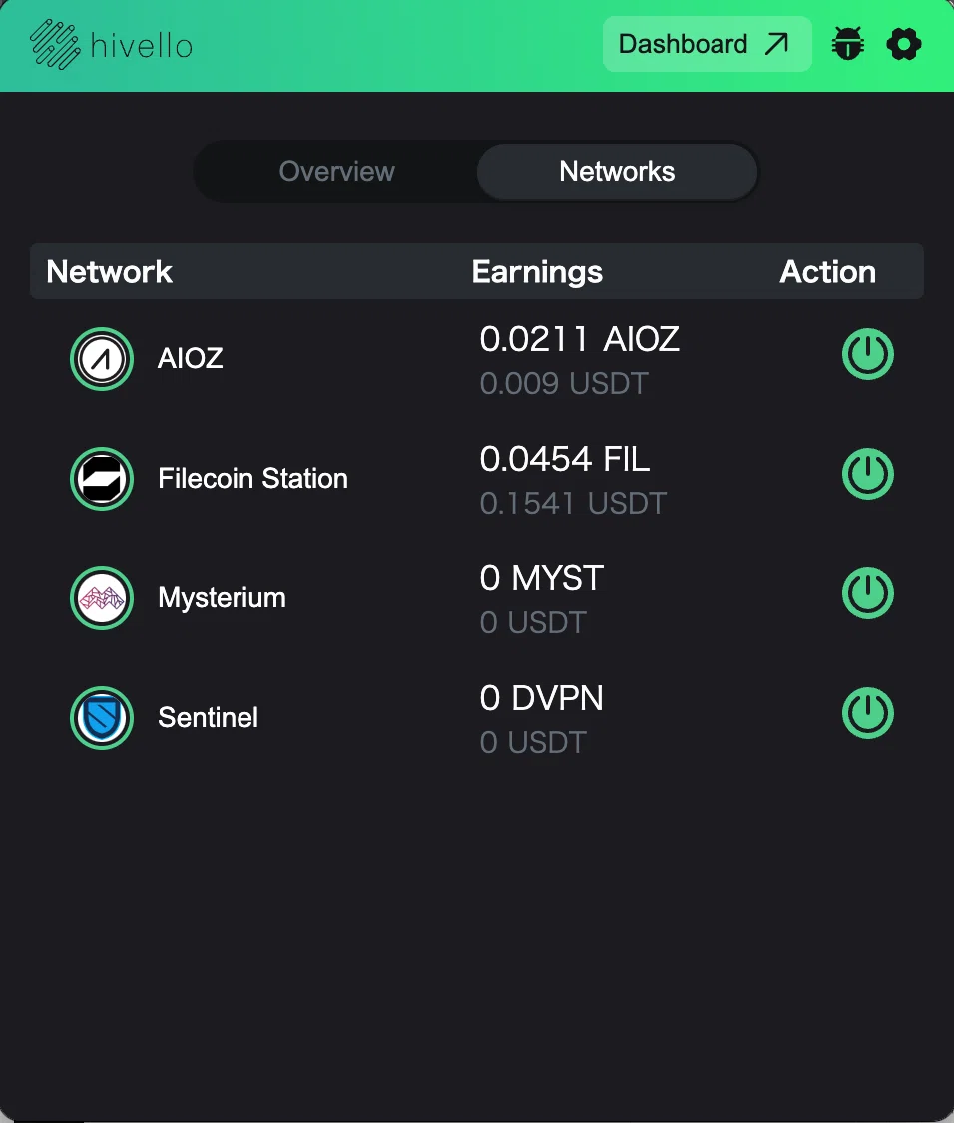The image size is (954, 1123).
Task: Click the Filecoin Station logo icon
Action: 102,478
